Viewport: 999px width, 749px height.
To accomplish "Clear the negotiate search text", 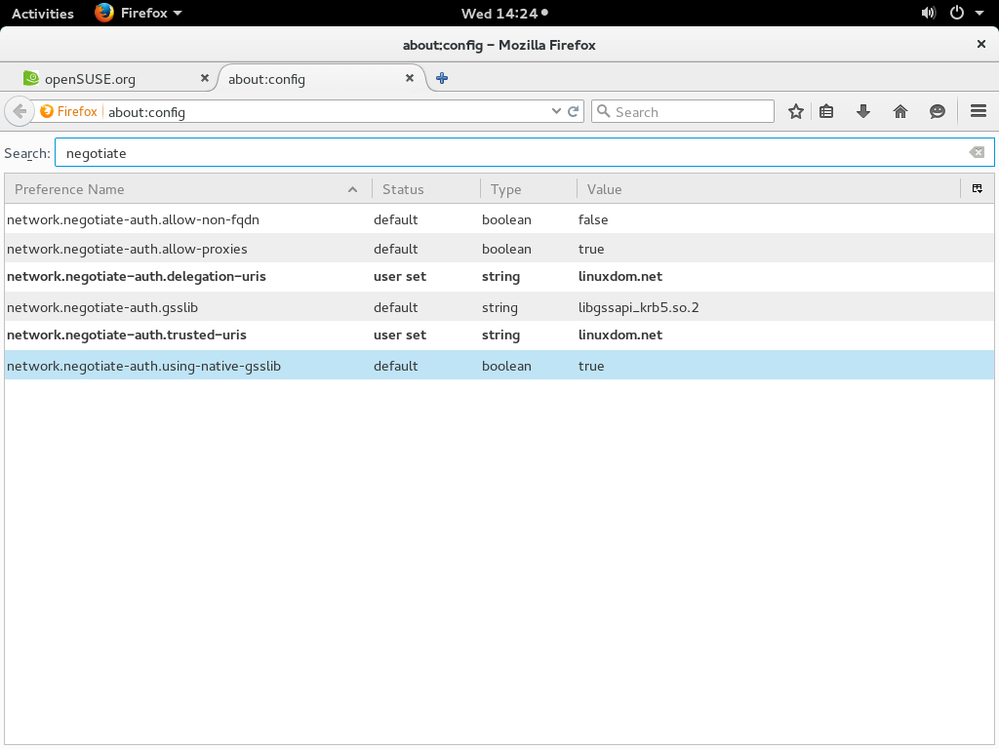I will click(x=976, y=151).
